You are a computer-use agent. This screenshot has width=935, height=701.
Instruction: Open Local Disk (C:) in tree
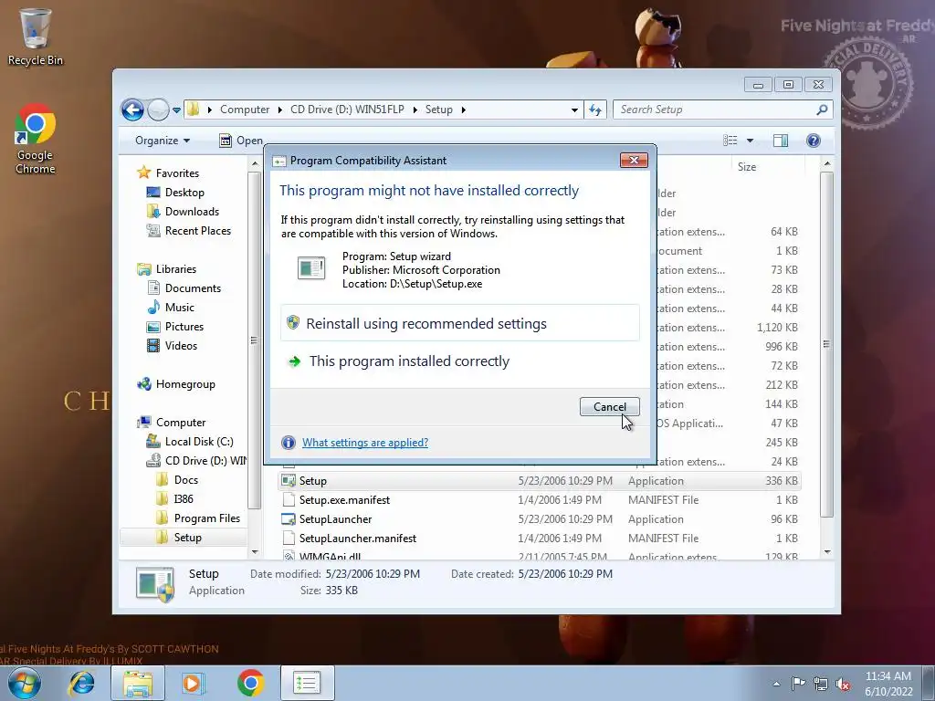[x=198, y=442]
